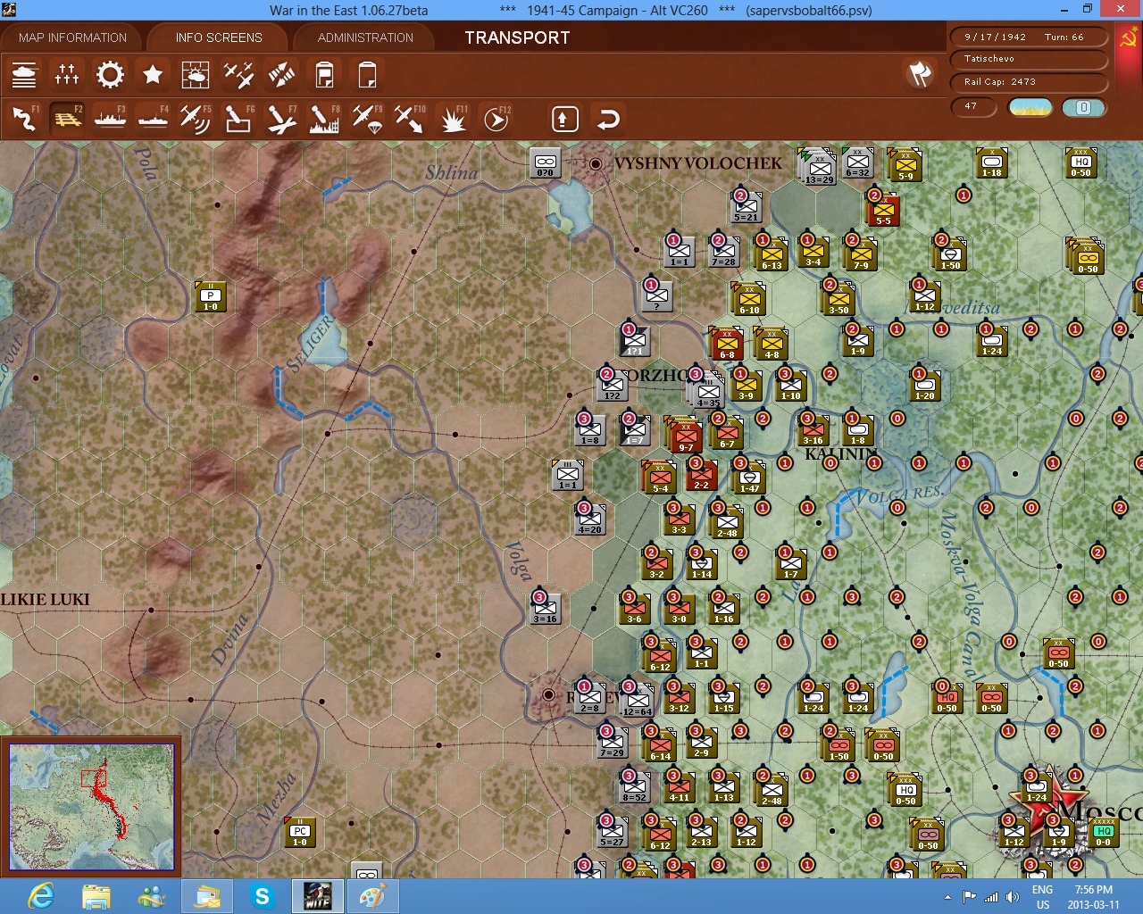
Task: Switch to the ADMINISTRATION tab
Action: point(365,37)
